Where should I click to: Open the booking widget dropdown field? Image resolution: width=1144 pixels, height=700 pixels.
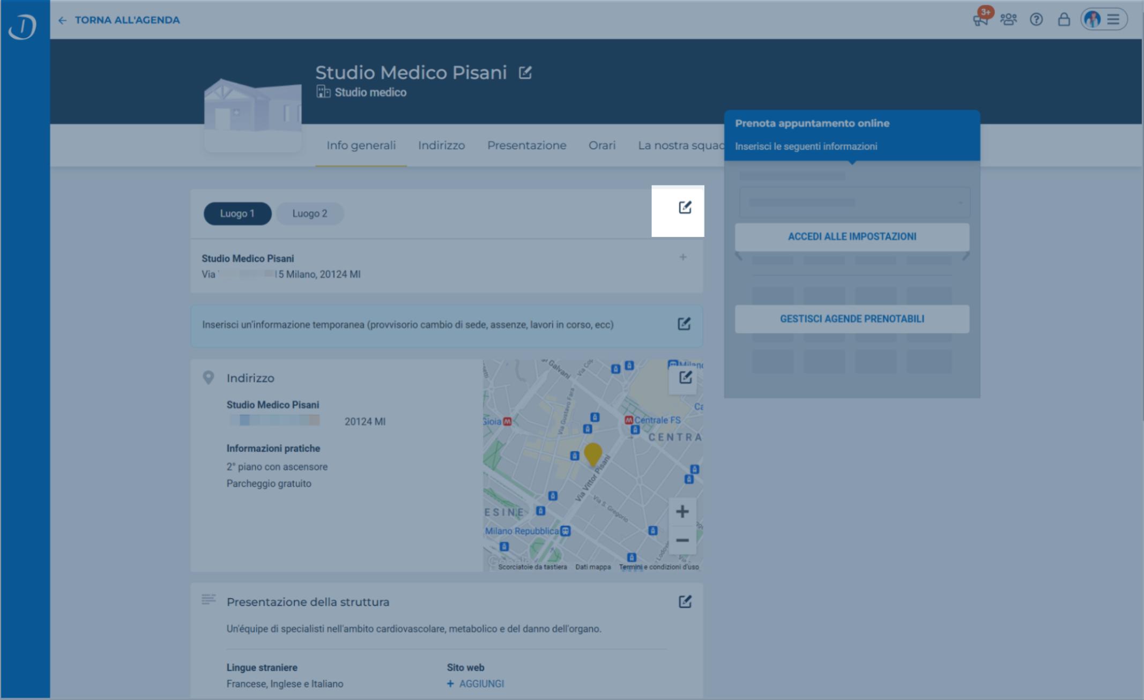(855, 202)
